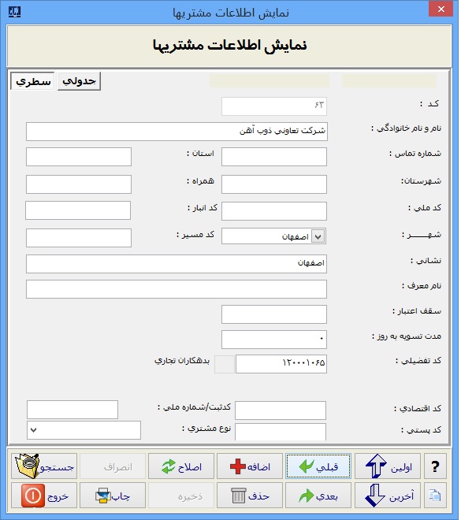This screenshot has height=520, width=461.
Task: Click the مدت تسویه به روز field
Action: tap(274, 340)
